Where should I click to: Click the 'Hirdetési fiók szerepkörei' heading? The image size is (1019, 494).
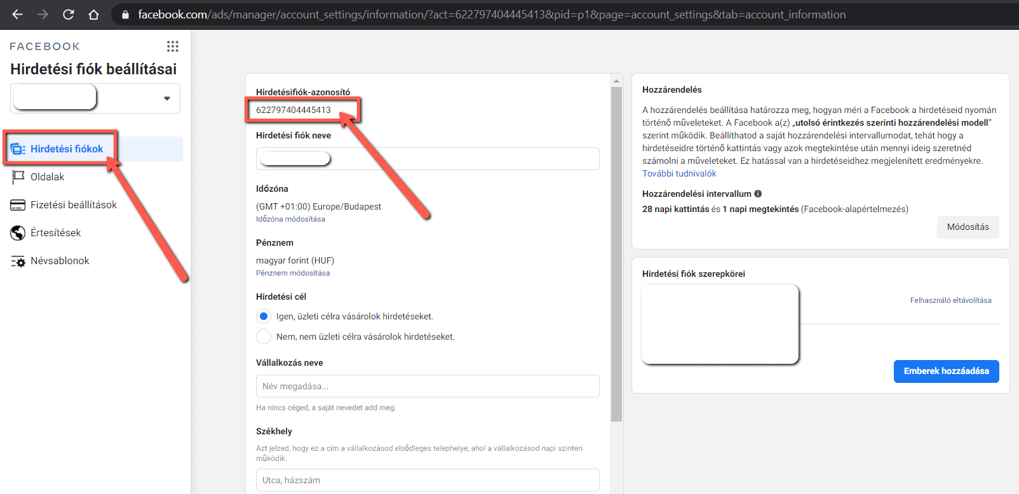tap(694, 274)
